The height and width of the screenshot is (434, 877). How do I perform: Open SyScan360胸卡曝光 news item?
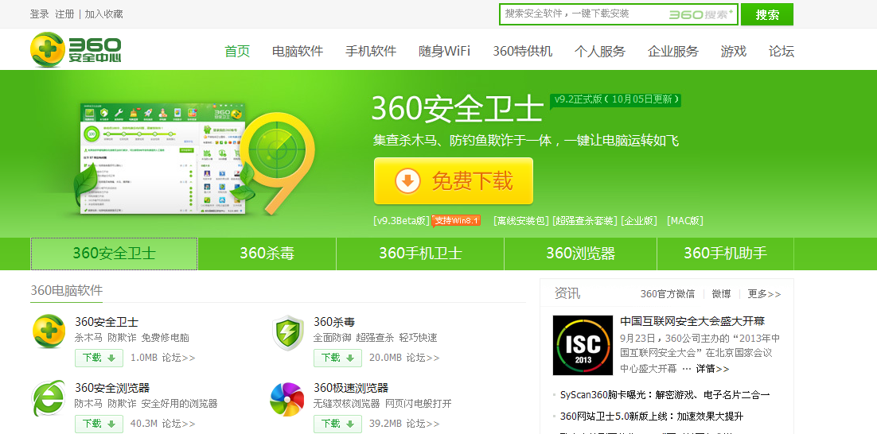(x=665, y=395)
